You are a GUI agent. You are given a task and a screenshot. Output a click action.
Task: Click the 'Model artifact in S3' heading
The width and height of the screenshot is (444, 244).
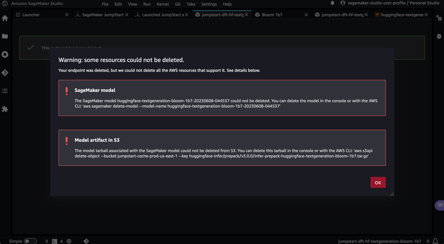pos(97,140)
